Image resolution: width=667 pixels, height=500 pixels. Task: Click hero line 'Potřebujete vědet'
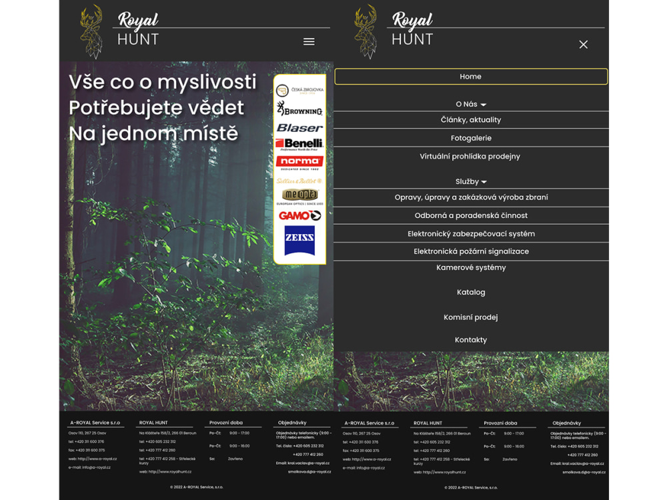tap(156, 108)
